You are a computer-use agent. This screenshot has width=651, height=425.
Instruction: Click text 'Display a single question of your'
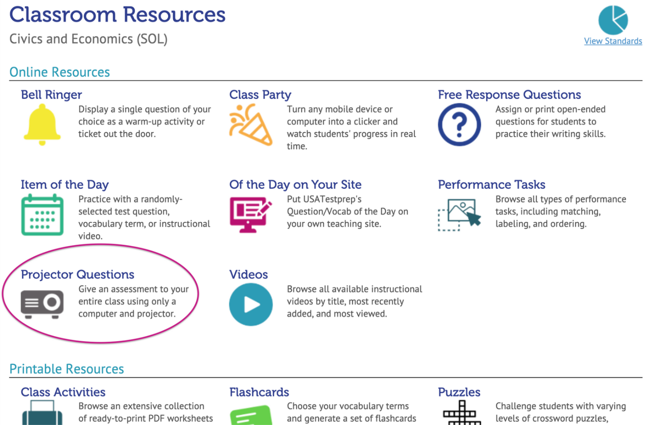point(144,109)
